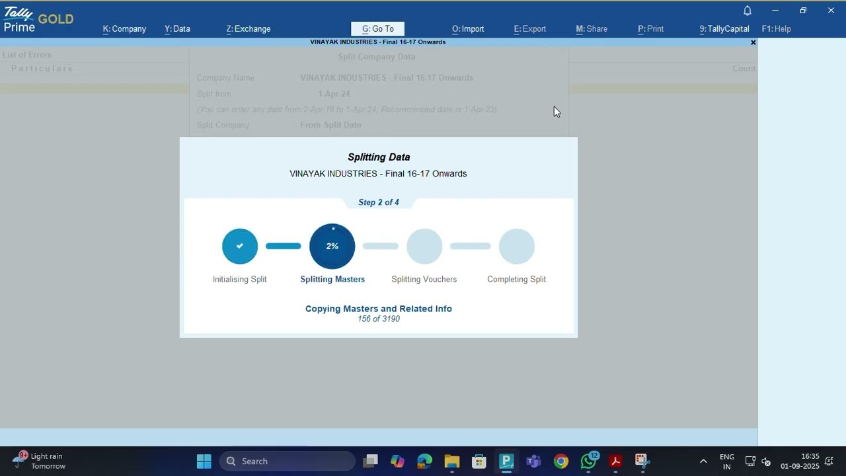The image size is (846, 476).
Task: Click the ENG IN language indicator
Action: (x=727, y=461)
